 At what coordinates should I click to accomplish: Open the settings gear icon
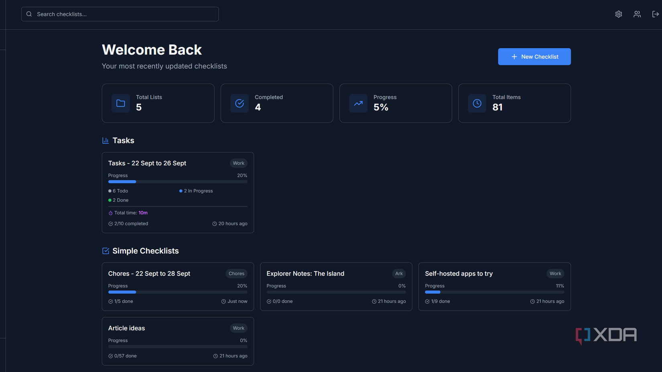618,14
